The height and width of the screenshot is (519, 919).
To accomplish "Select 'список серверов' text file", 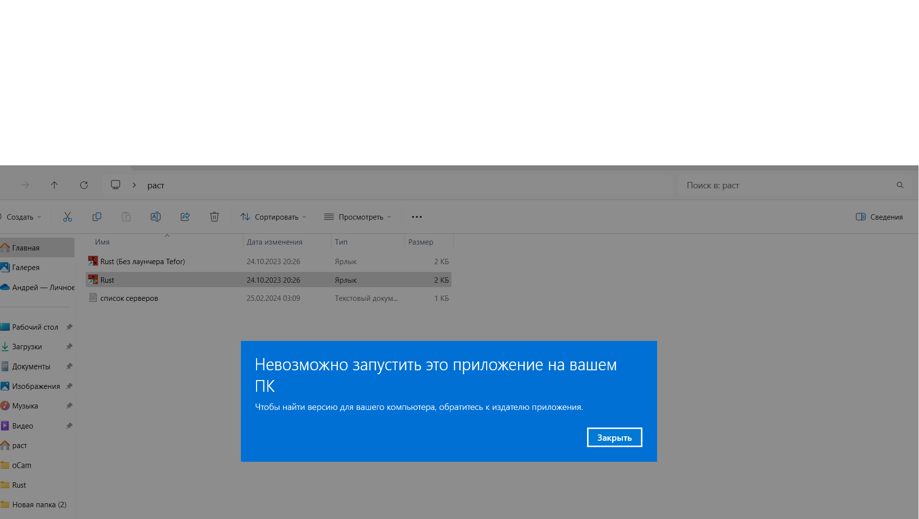I will click(x=129, y=298).
